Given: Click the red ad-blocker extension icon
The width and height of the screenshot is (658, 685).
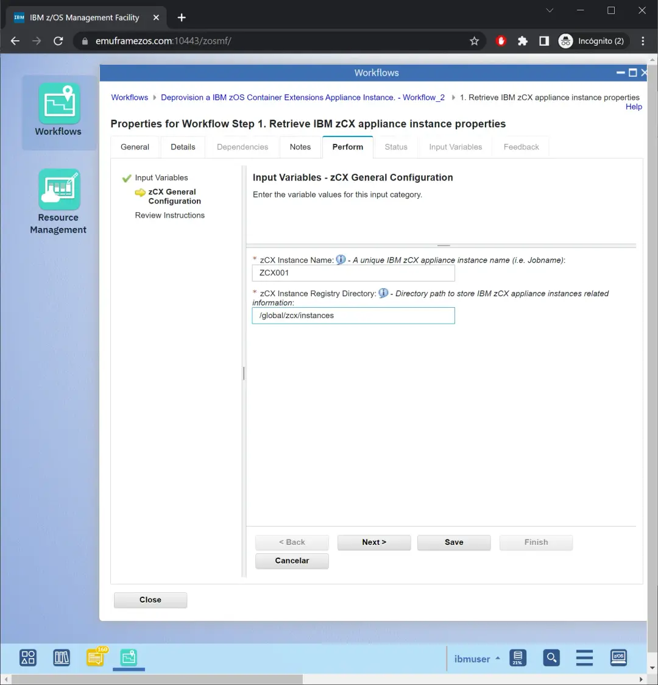Looking at the screenshot, I should pyautogui.click(x=501, y=41).
